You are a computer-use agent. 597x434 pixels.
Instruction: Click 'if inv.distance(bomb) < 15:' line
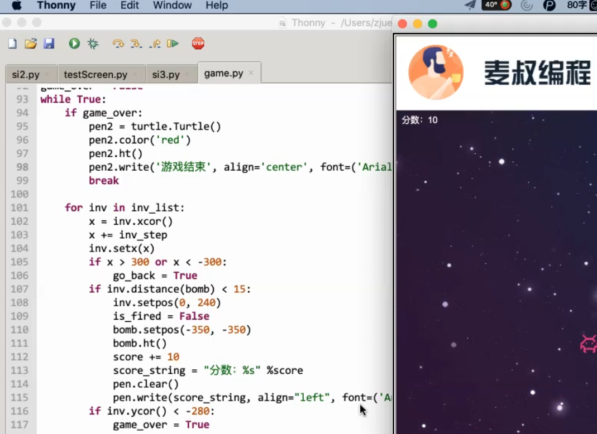pos(170,290)
